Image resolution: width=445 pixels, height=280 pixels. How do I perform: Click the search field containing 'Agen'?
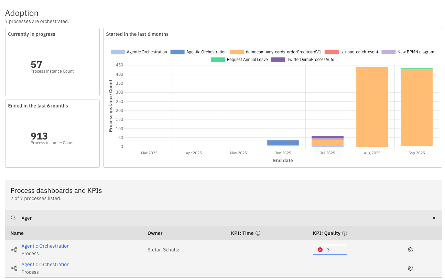point(224,218)
